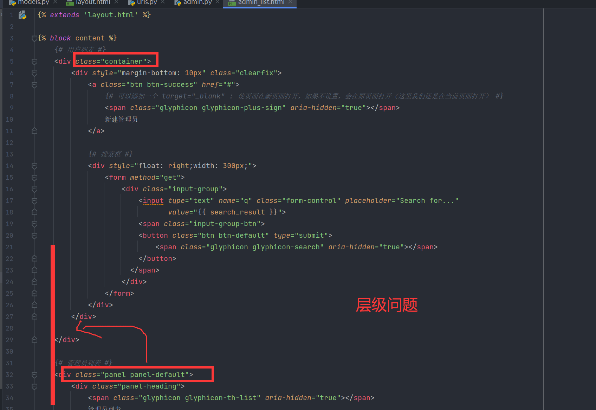This screenshot has height=410, width=596.
Task: Fold the panel-heading div on line 33
Action: [x=34, y=386]
